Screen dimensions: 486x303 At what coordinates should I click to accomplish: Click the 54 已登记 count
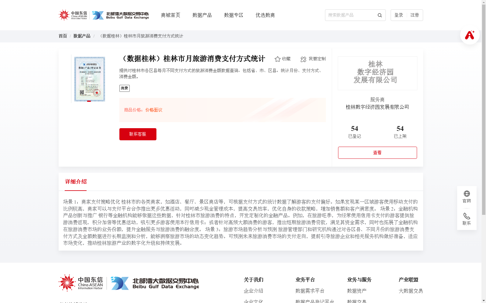point(354,132)
